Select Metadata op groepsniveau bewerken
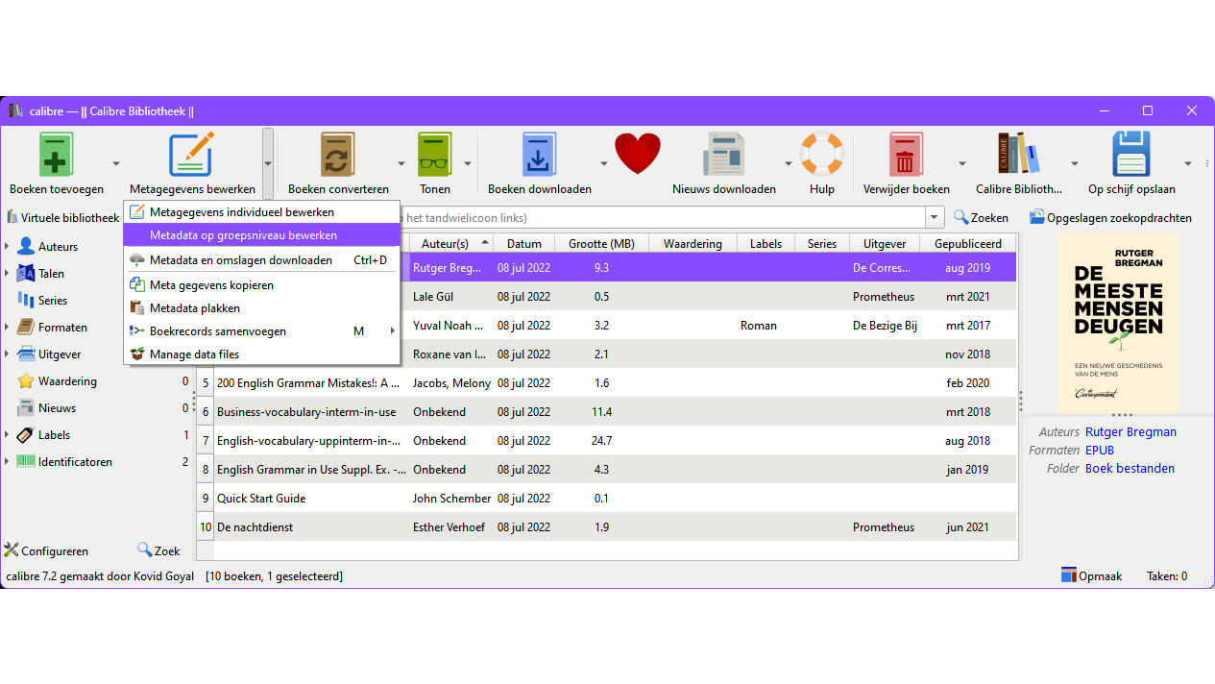This screenshot has height=684, width=1215. coord(261,235)
